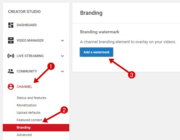This screenshot has width=180, height=140.
Task: Open Status and features
Action: 32,98
